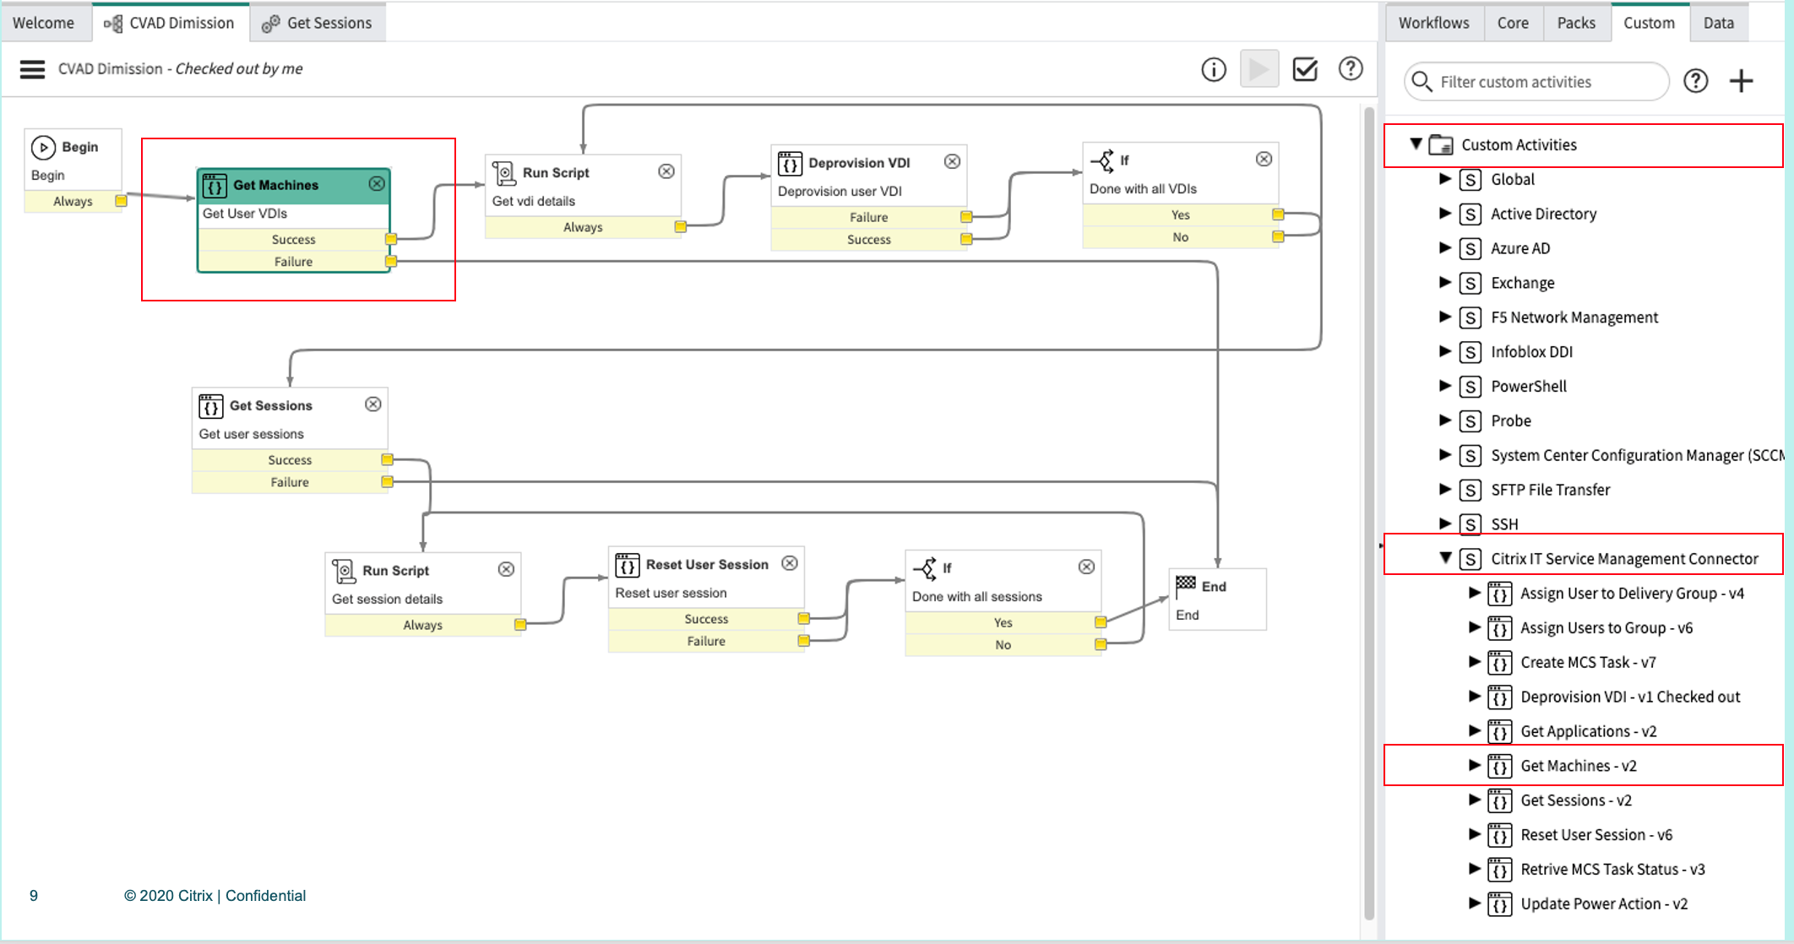Open the Packs tab
Screen dimensions: 1794x944
click(x=1575, y=23)
